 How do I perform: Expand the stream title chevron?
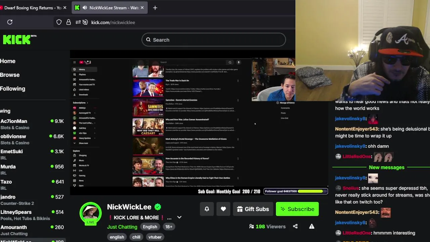(179, 217)
